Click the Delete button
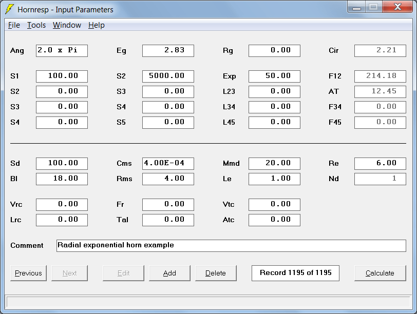This screenshot has height=314, width=417. click(216, 273)
